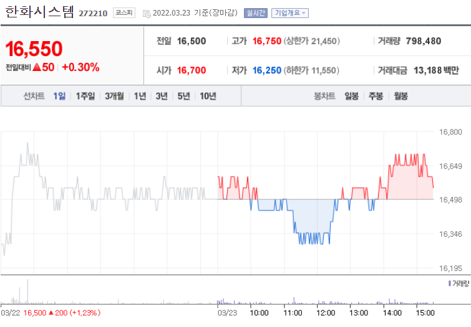Screen dimensions: 471x327
Task: Click the 고가 value 16,750
Action: (267, 41)
